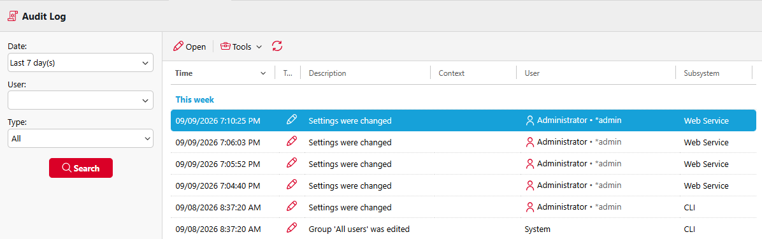This screenshot has width=762, height=239.
Task: Click user icon in the 7:06:03 PM row
Action: coord(529,142)
